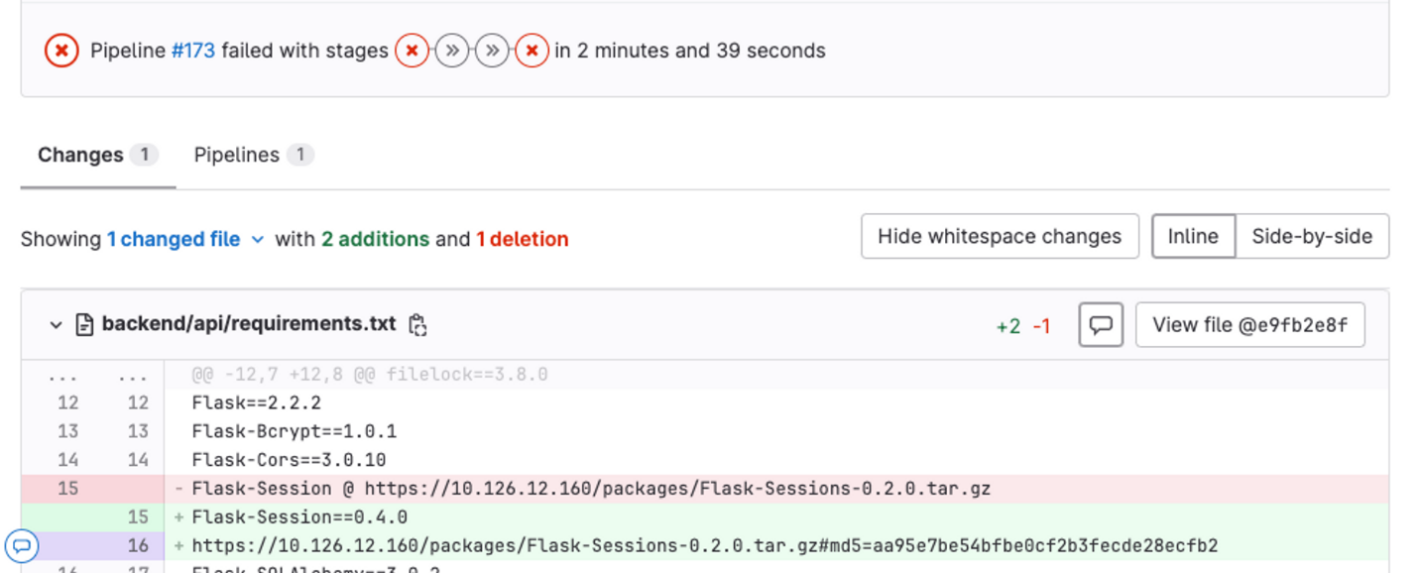Image resolution: width=1421 pixels, height=573 pixels.
Task: Click line number 15 of deleted line
Action: click(x=67, y=489)
